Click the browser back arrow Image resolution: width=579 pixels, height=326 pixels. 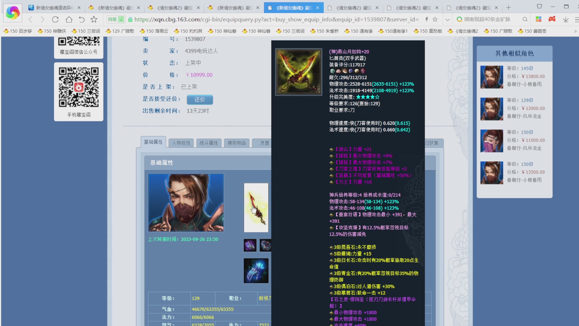(x=30, y=20)
